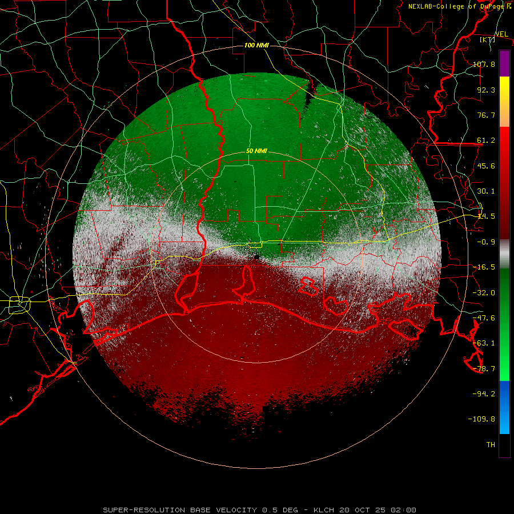Click the [KT] units label
This screenshot has height=514, width=514.
pyautogui.click(x=487, y=39)
